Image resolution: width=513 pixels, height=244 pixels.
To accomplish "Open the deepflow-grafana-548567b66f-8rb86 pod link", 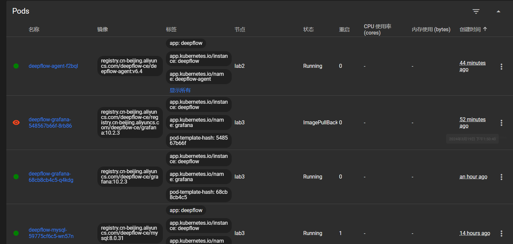I will point(50,123).
